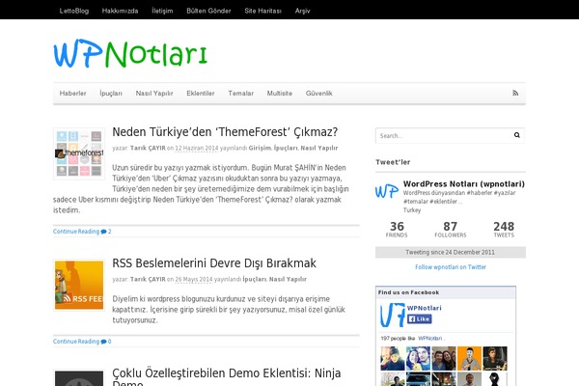Click Continue Reading under RSS post
Viewport: 579px width, 386px height.
(x=76, y=342)
